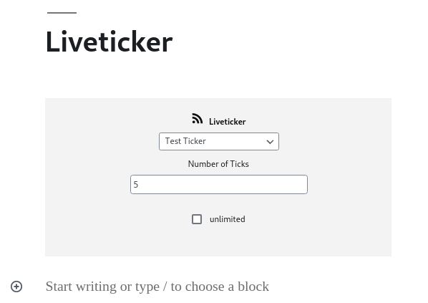This screenshot has width=428, height=303.
Task: Click the empty gray area below unlimited
Action: pyautogui.click(x=218, y=242)
